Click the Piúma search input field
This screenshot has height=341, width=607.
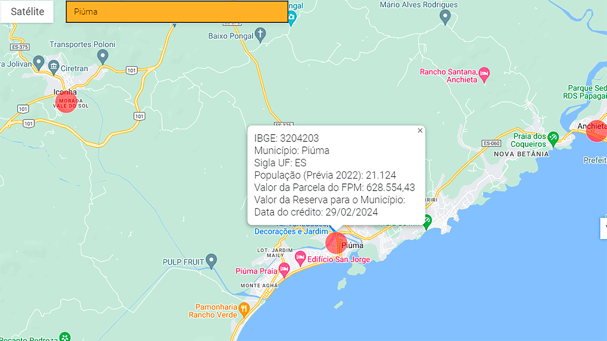pos(177,12)
